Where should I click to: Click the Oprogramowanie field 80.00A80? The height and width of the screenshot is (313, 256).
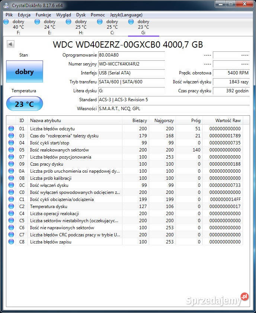click(x=131, y=55)
